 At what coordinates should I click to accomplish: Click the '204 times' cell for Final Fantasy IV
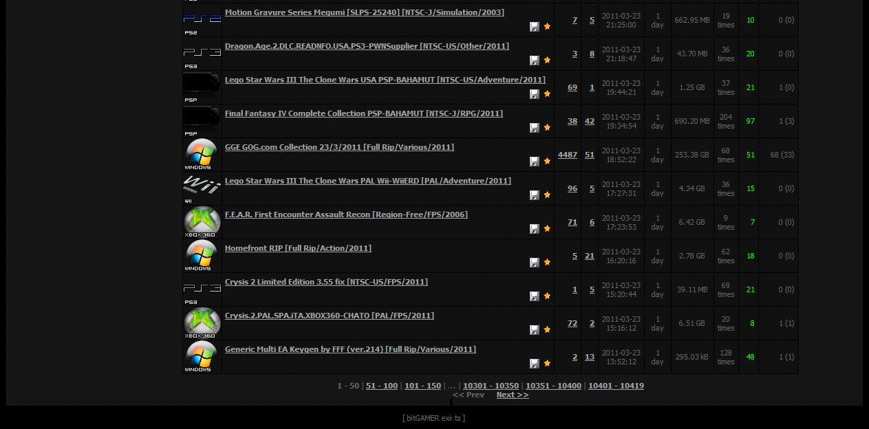coord(726,121)
